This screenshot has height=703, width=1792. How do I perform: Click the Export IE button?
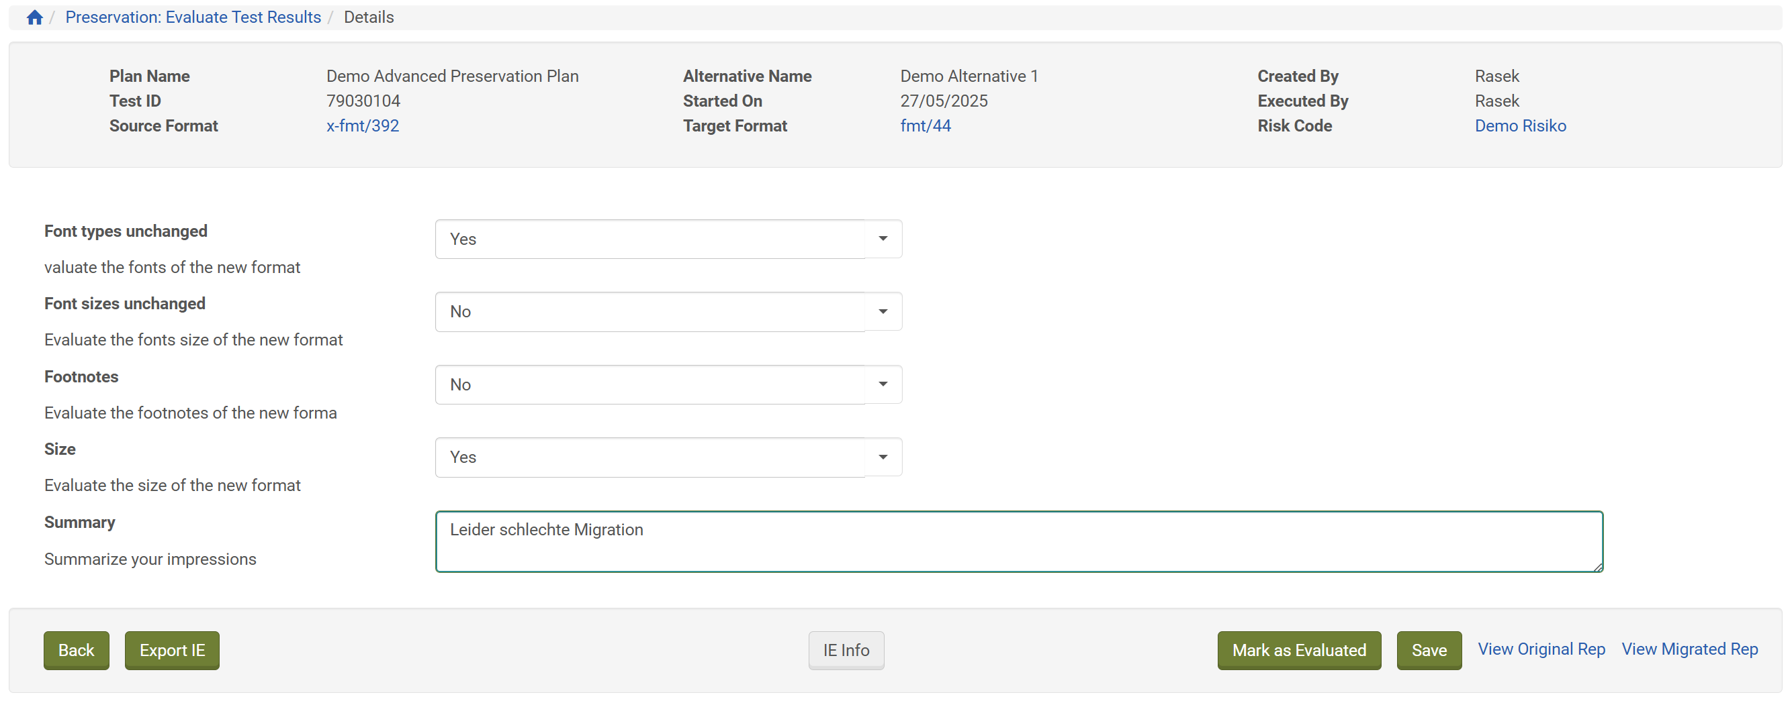click(172, 650)
